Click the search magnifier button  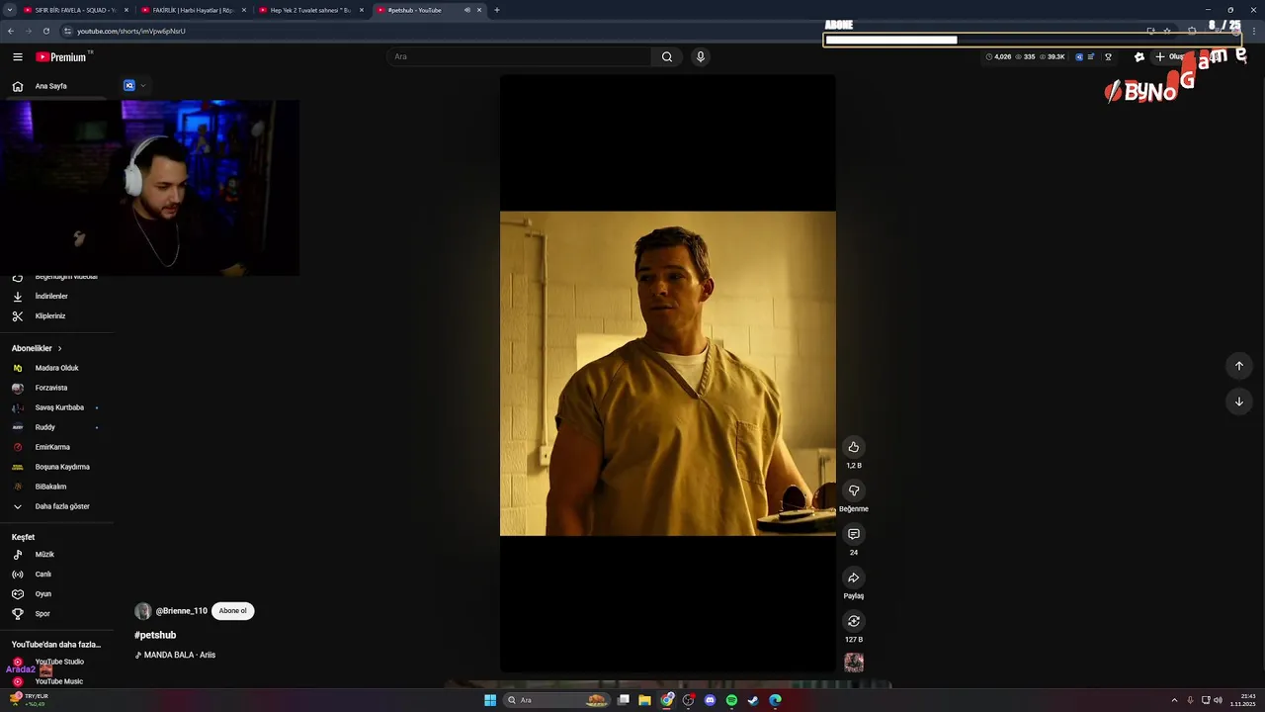(x=667, y=57)
